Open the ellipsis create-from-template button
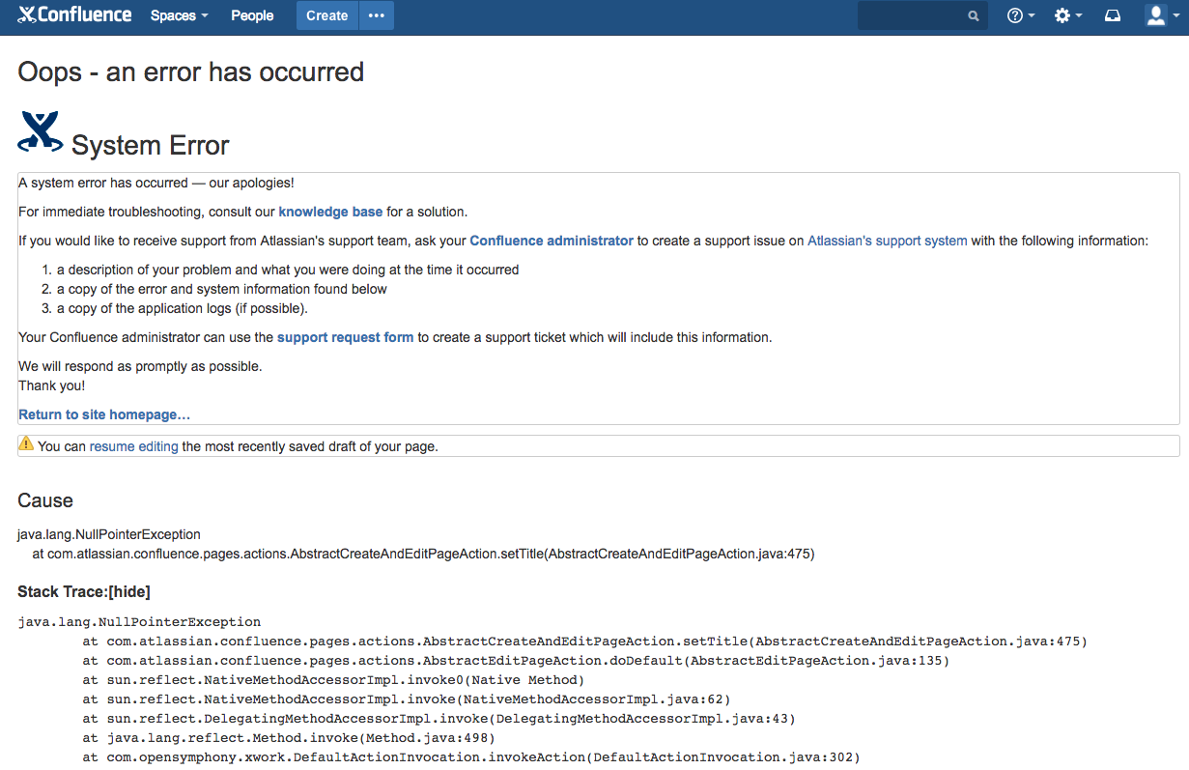1189x770 pixels. coord(377,15)
